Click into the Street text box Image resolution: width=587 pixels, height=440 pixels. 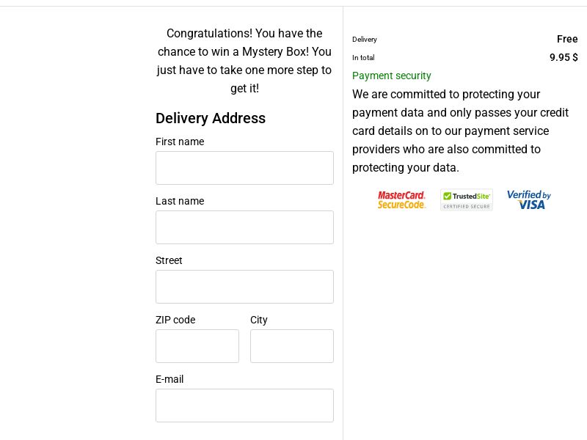(x=244, y=287)
